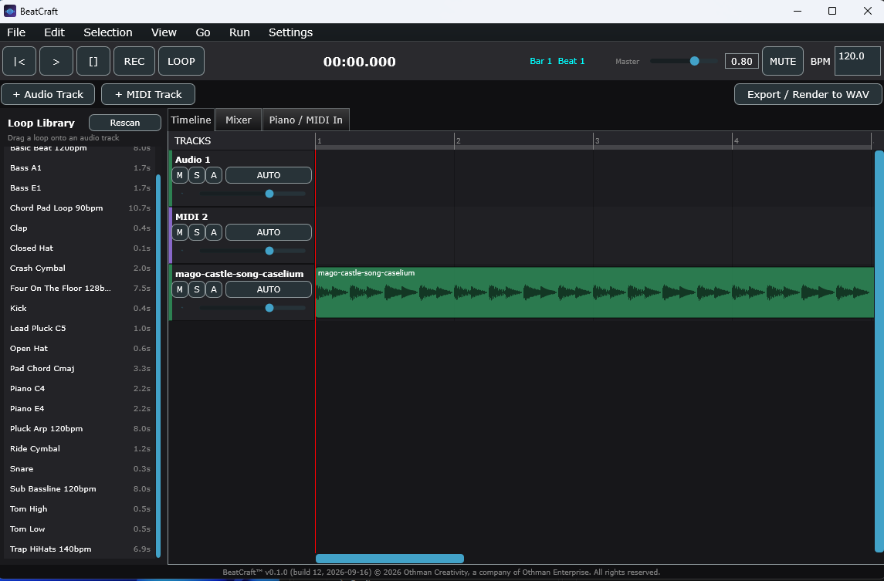Click the stop transport button
Image resolution: width=884 pixels, height=581 pixels.
[x=93, y=61]
